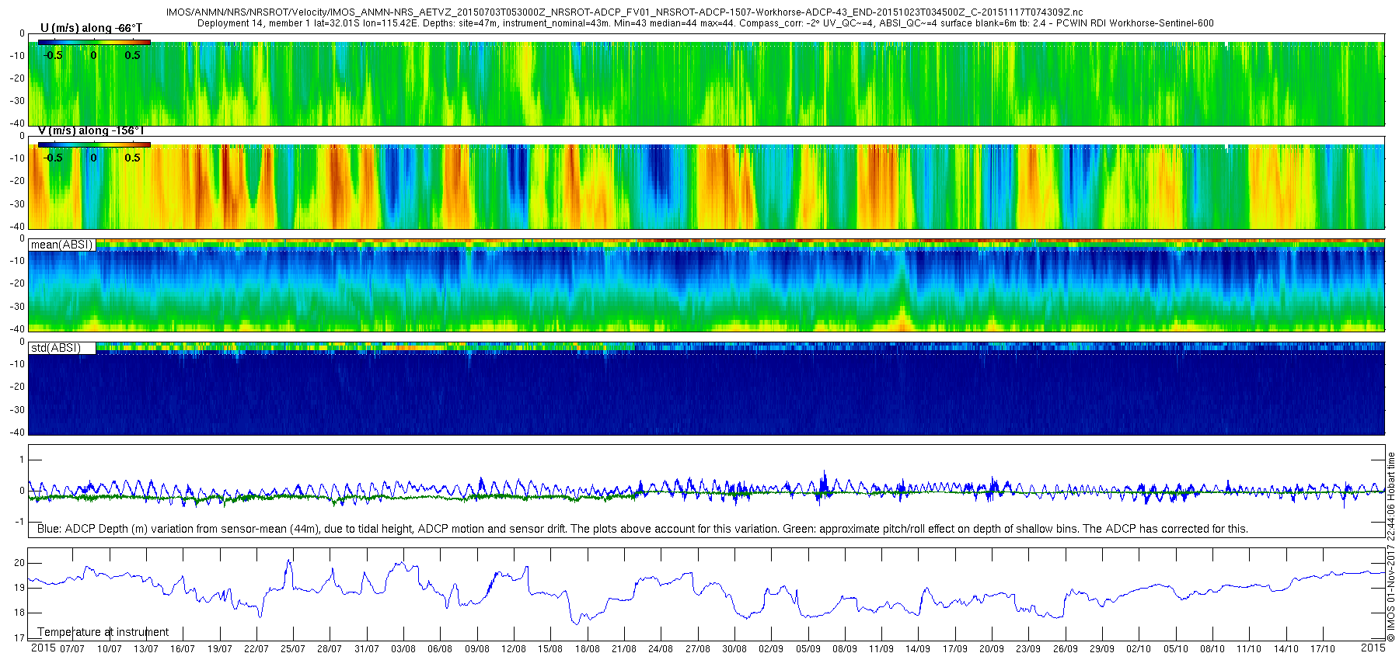
Task: Click the '26/09' date tick label
Action: (1065, 649)
